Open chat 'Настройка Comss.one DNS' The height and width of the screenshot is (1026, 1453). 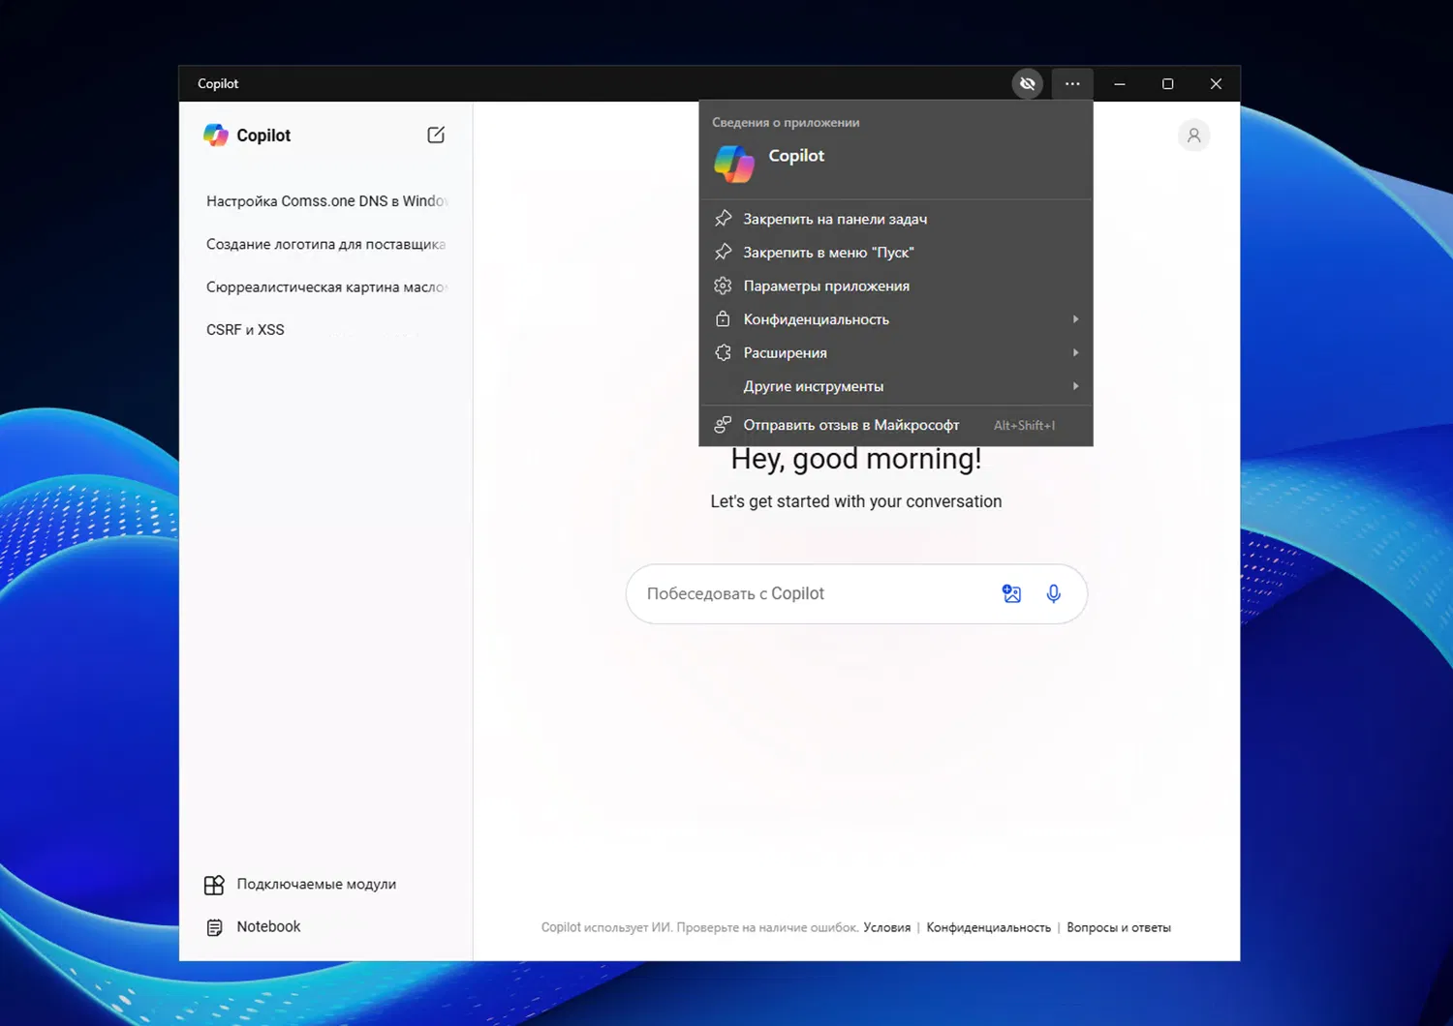(326, 201)
